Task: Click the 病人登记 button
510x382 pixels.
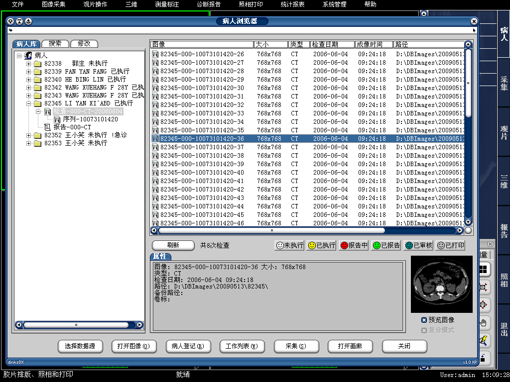Action: 188,346
